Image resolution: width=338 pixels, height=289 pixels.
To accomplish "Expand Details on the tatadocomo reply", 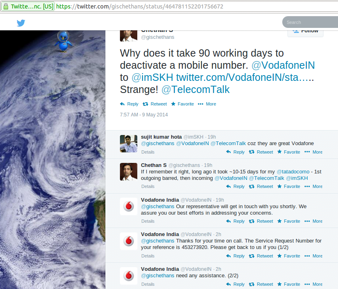I will tap(148, 186).
